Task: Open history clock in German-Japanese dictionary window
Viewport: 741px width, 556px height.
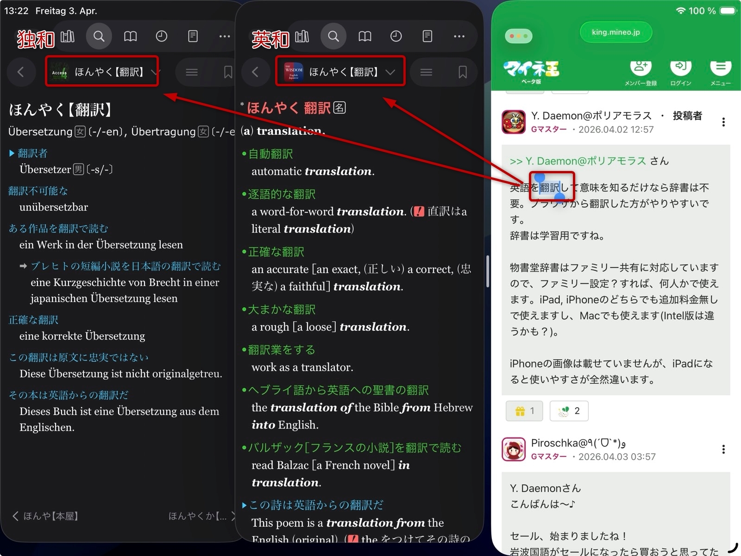Action: pyautogui.click(x=161, y=36)
